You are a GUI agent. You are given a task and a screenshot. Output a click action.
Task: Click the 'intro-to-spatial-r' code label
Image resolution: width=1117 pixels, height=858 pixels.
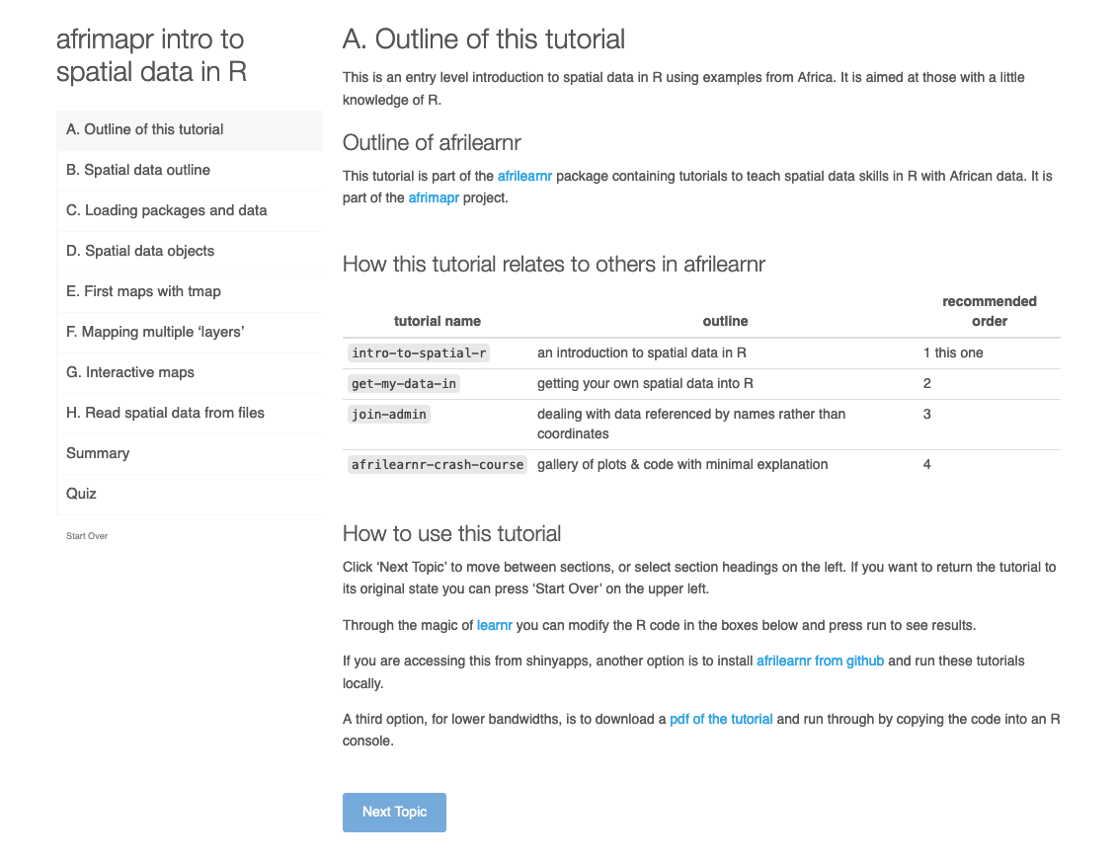point(420,352)
